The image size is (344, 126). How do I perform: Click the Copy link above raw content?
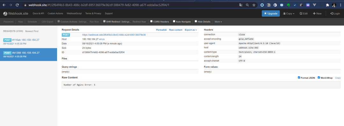tap(338, 78)
